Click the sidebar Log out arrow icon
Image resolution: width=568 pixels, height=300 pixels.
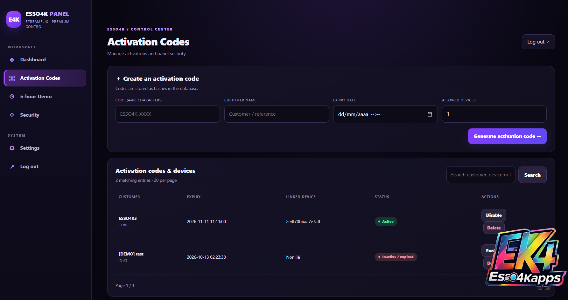[x=12, y=167]
